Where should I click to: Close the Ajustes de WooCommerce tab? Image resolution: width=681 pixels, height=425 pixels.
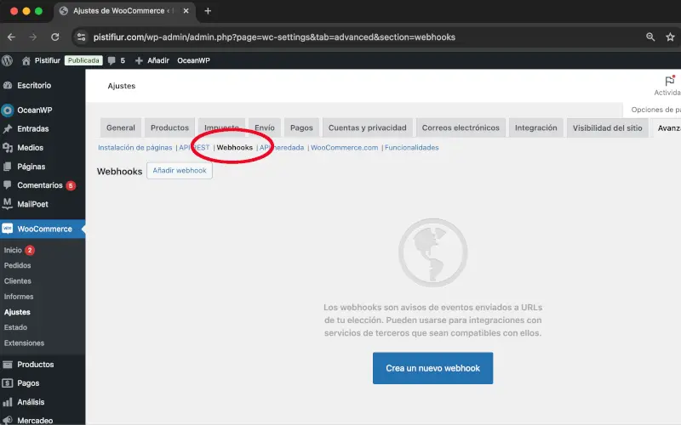(x=186, y=11)
